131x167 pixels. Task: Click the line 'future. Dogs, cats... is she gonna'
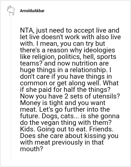(x=70, y=116)
